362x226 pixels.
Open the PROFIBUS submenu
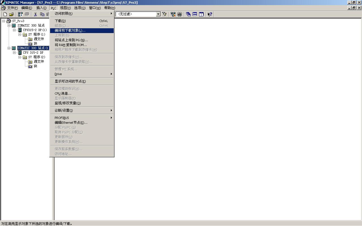tap(82, 118)
